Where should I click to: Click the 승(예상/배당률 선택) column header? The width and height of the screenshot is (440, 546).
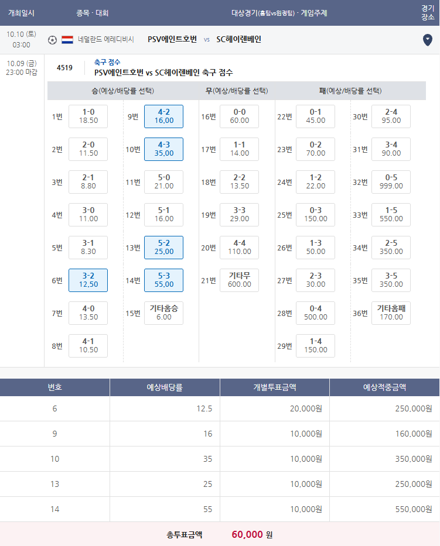[122, 91]
